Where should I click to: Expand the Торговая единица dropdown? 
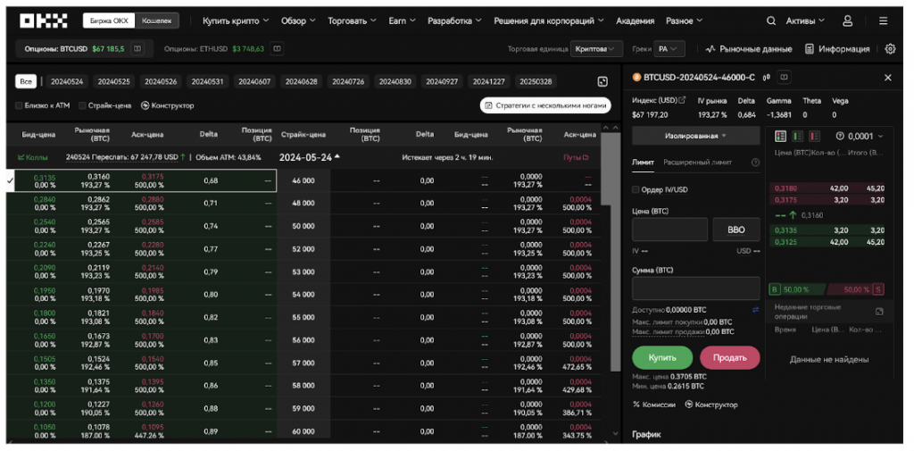click(592, 49)
